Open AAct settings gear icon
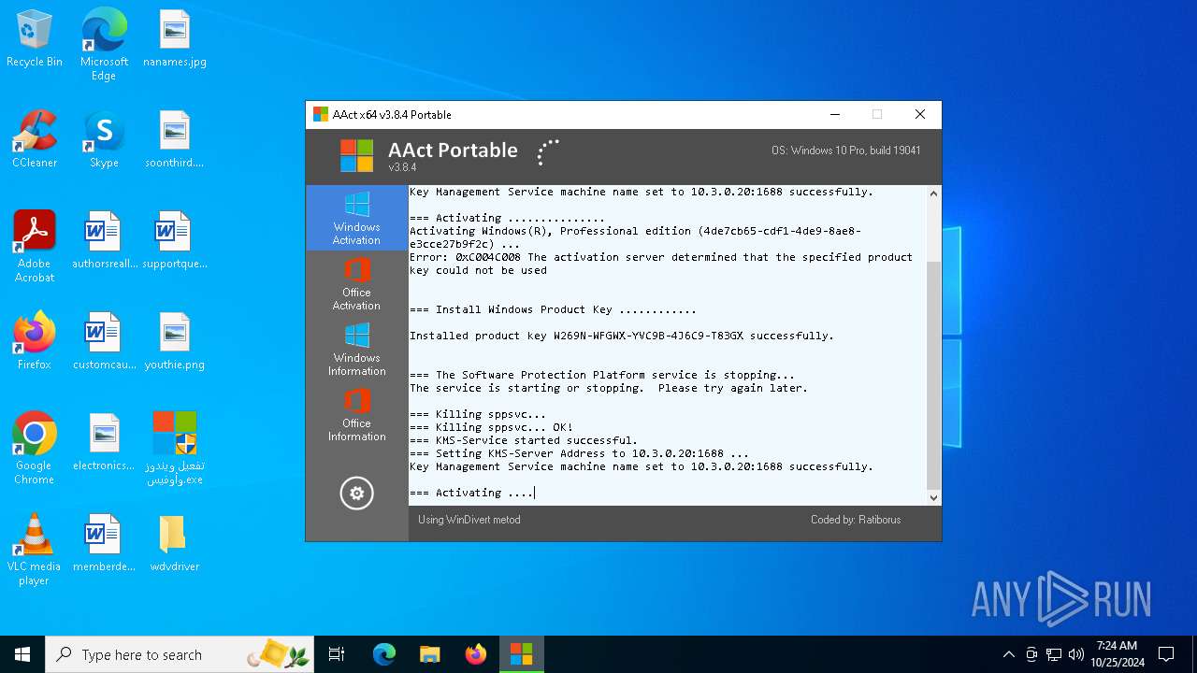This screenshot has height=673, width=1197. [356, 494]
